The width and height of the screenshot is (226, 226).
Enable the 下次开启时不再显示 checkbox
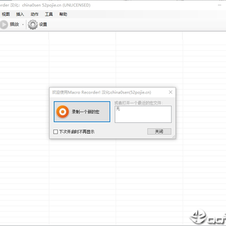55,132
